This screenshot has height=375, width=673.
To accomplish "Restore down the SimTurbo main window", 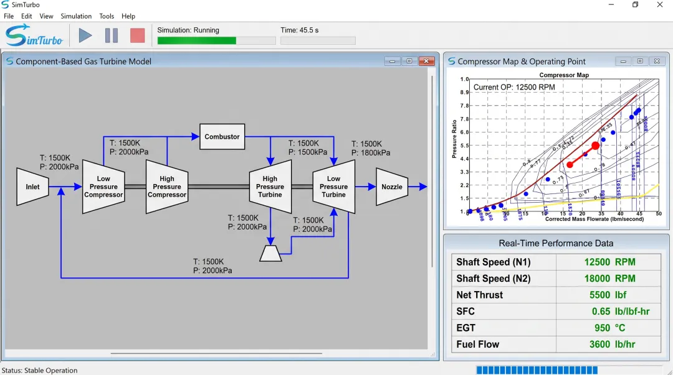I will tap(635, 5).
